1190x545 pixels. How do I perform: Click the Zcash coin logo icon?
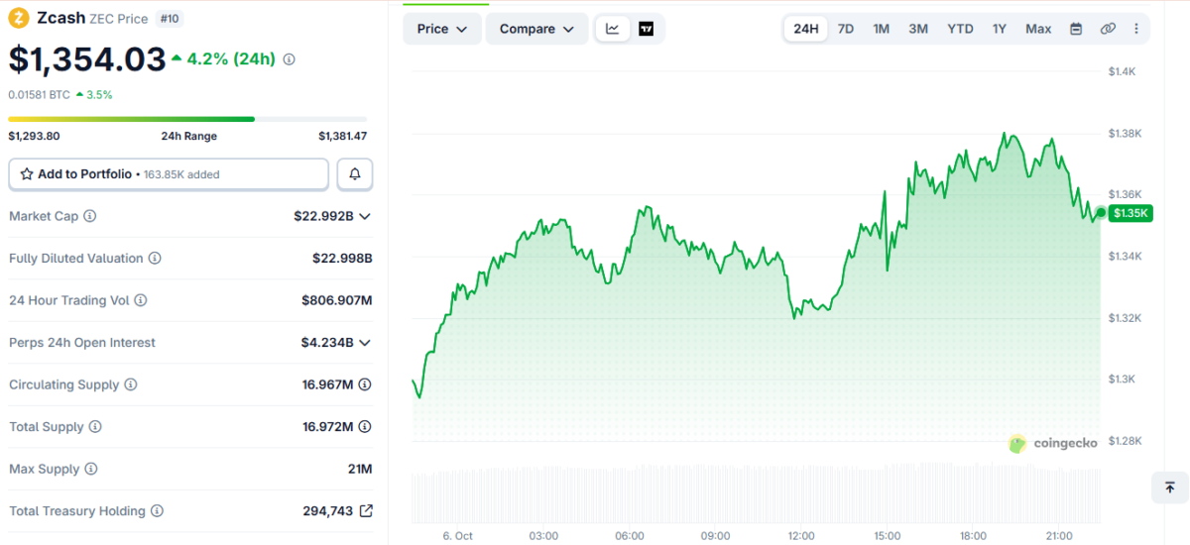(x=19, y=18)
